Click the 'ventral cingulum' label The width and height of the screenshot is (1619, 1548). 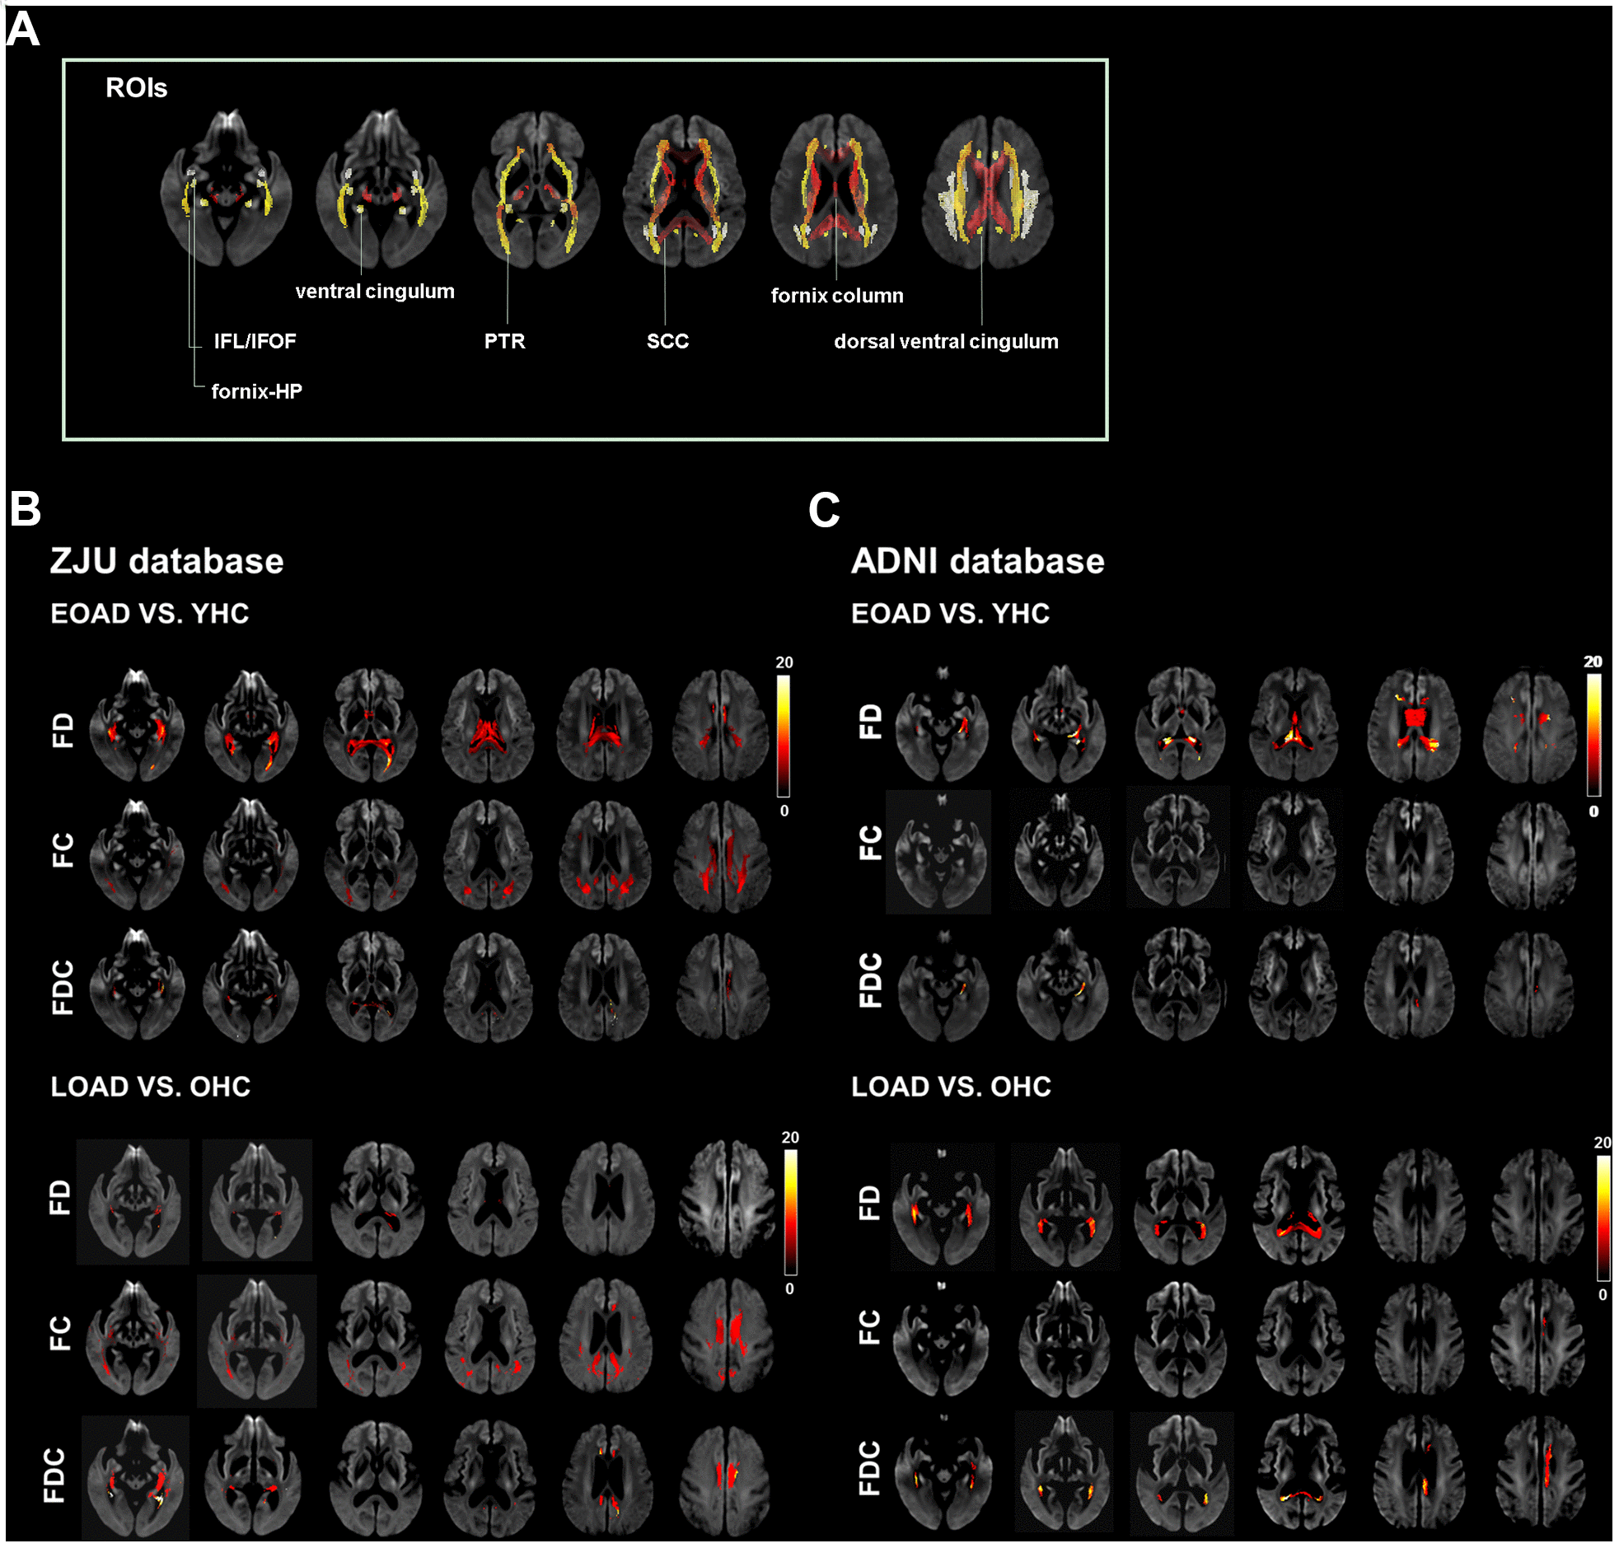(375, 292)
